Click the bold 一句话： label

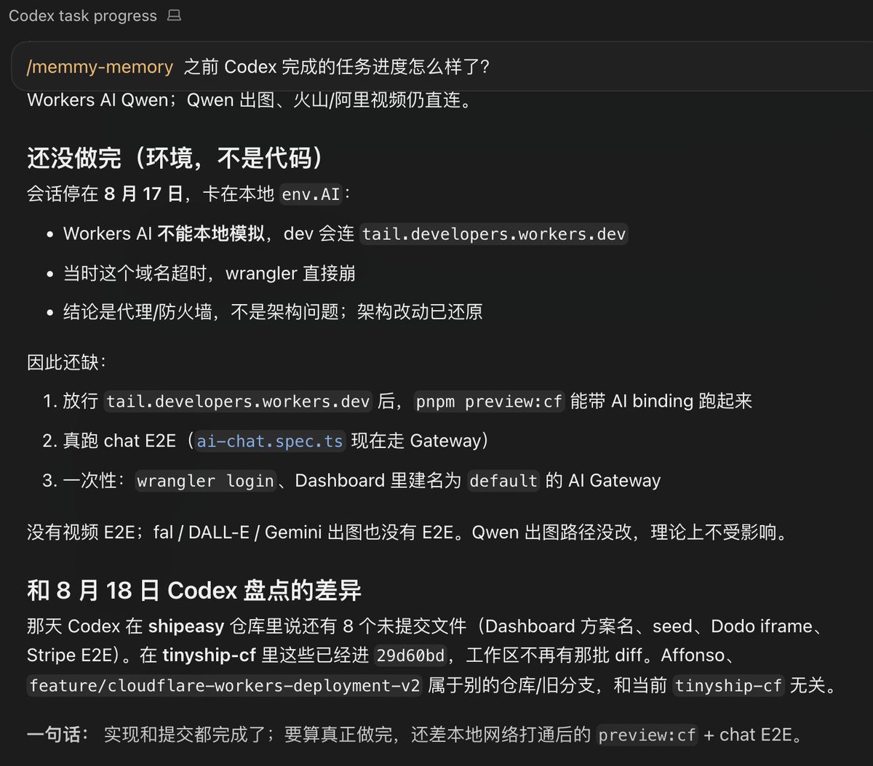[57, 735]
